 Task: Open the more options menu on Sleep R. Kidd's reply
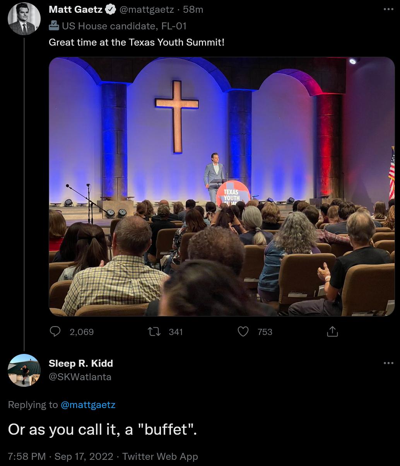(x=388, y=363)
